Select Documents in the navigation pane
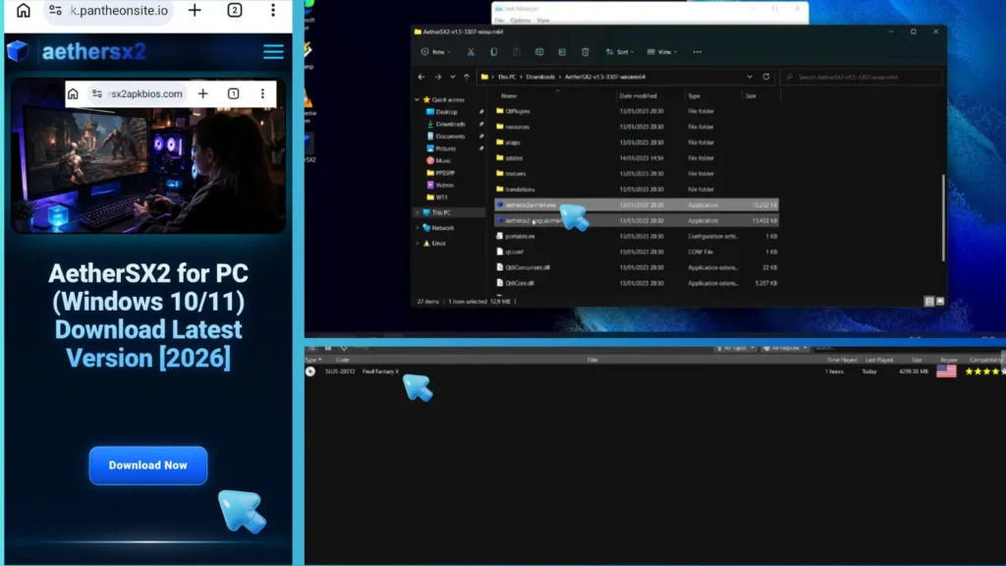 click(x=450, y=136)
